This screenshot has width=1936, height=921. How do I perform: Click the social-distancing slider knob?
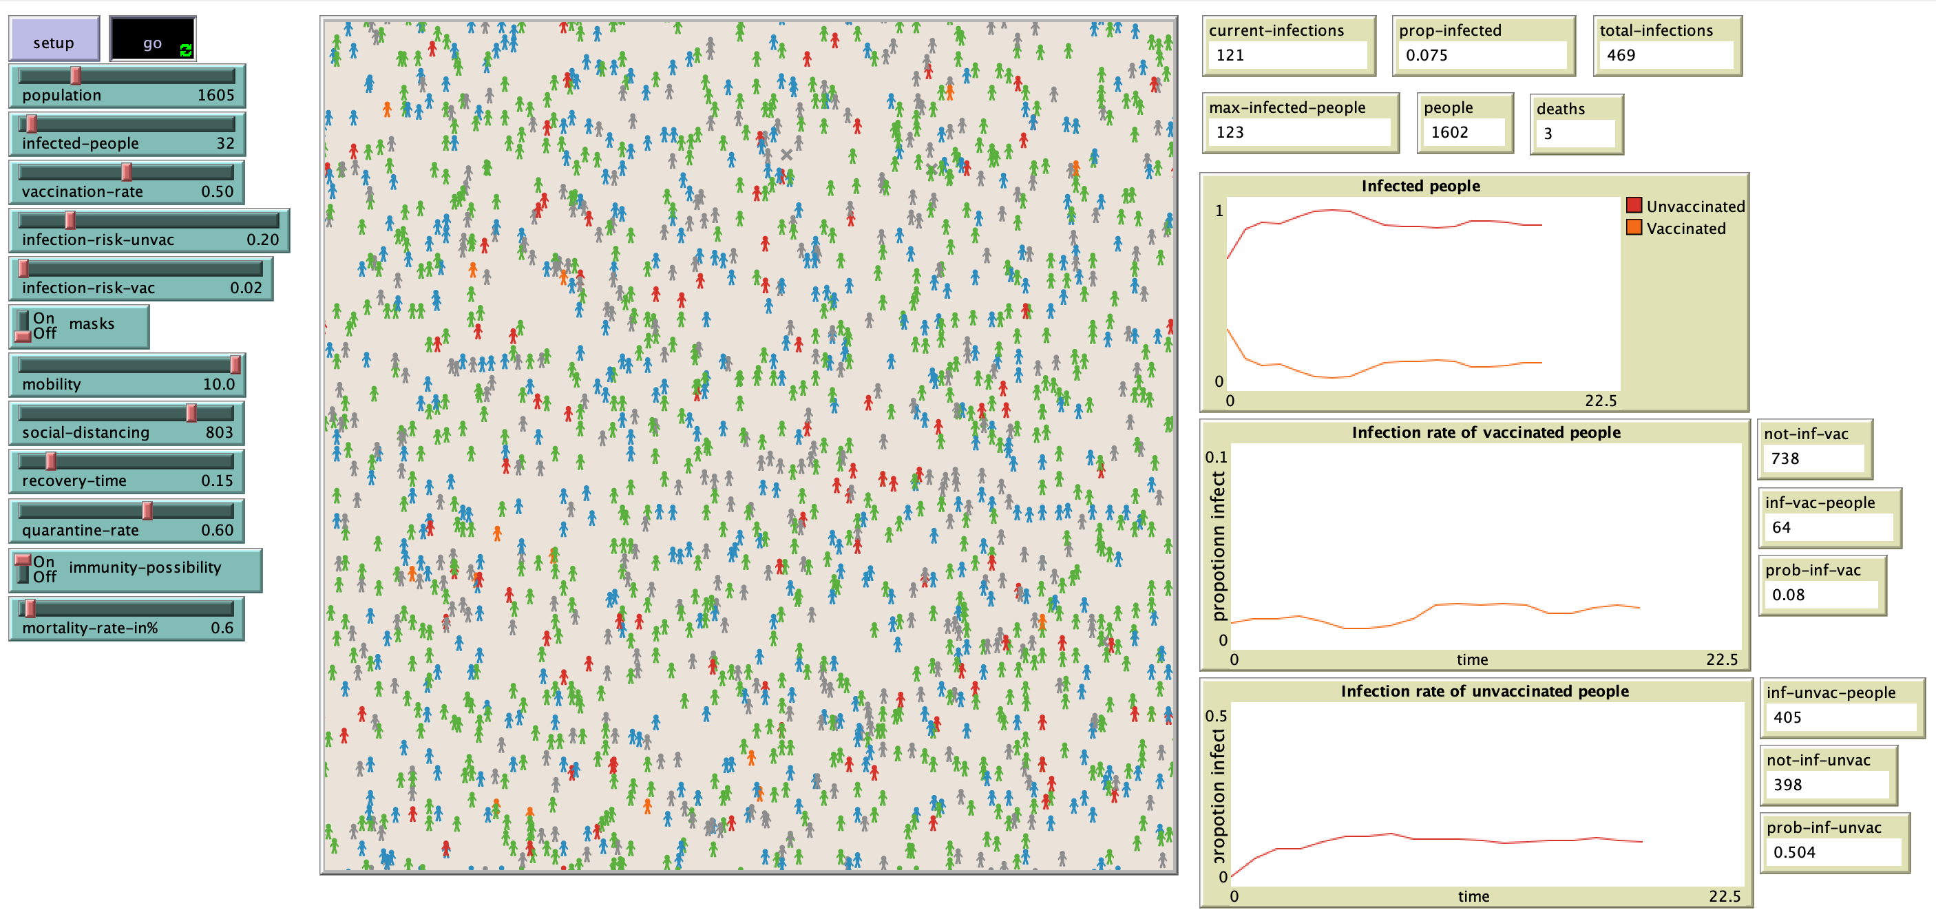(x=191, y=412)
